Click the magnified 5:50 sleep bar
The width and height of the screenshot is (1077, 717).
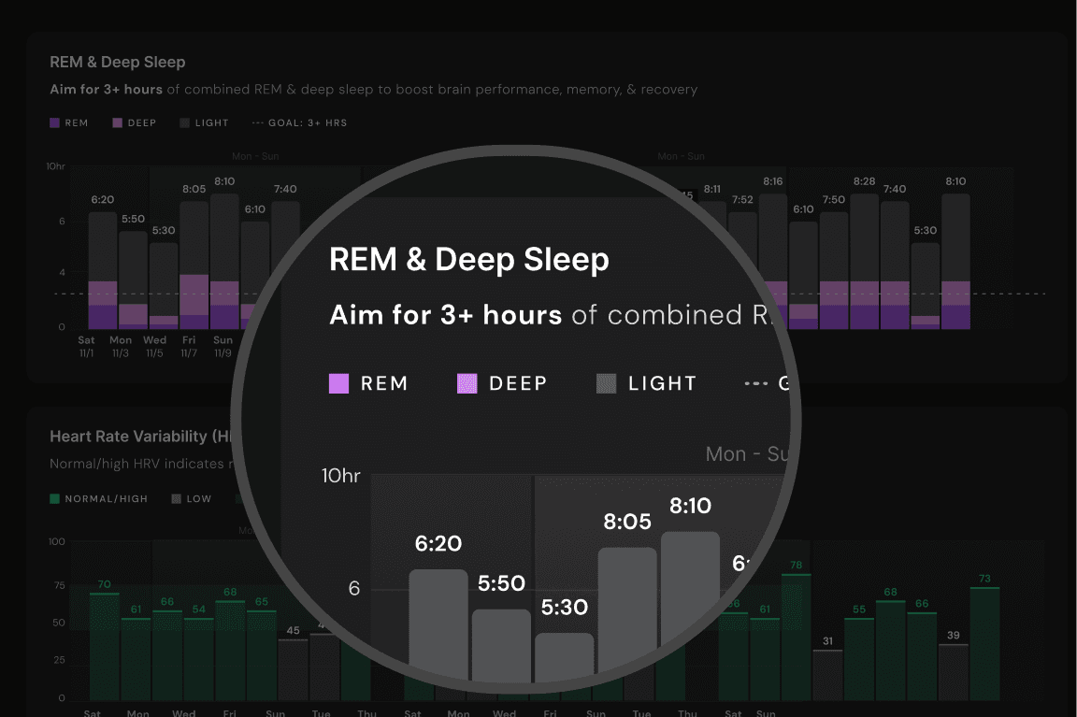click(x=501, y=646)
